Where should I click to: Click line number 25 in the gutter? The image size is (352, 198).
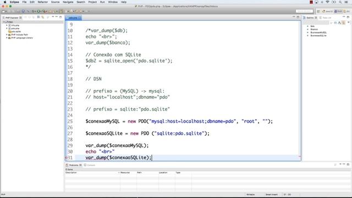pos(70,122)
